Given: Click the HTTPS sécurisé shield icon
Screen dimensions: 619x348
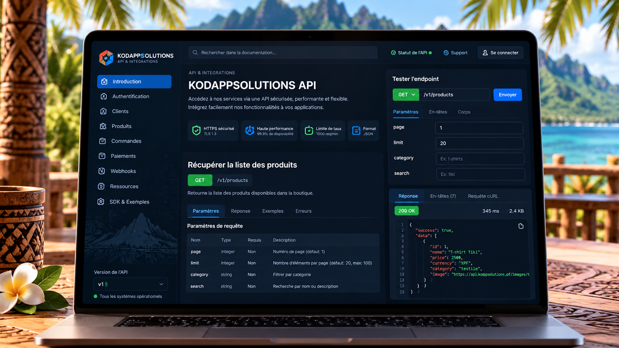Looking at the screenshot, I should 196,130.
